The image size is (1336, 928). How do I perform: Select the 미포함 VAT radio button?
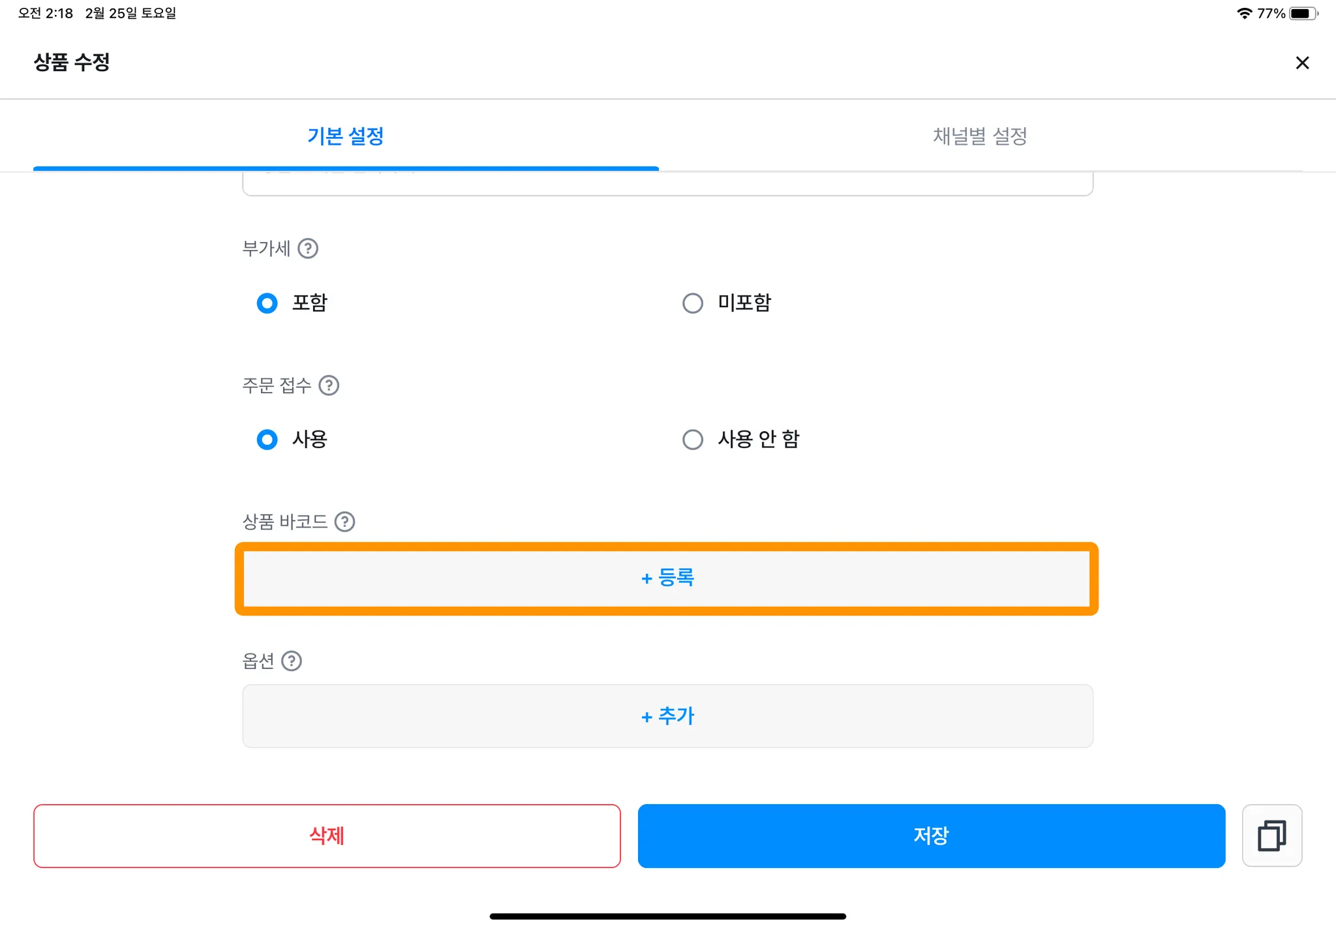tap(693, 303)
